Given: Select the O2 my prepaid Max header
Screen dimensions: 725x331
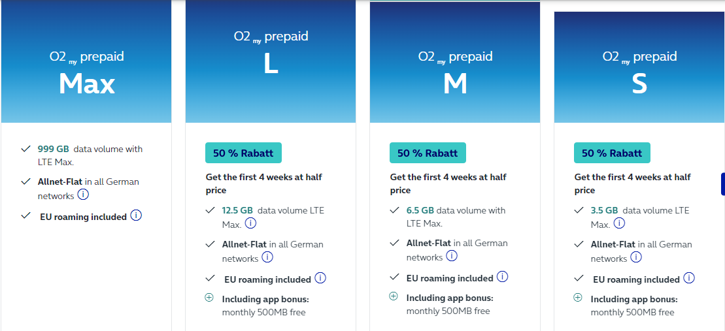Looking at the screenshot, I should pos(86,72).
